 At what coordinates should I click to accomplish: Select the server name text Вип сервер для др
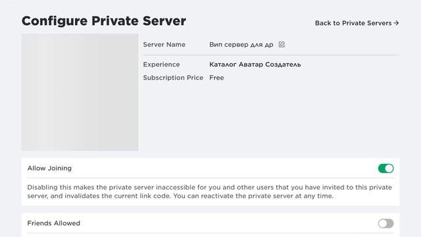tap(241, 45)
